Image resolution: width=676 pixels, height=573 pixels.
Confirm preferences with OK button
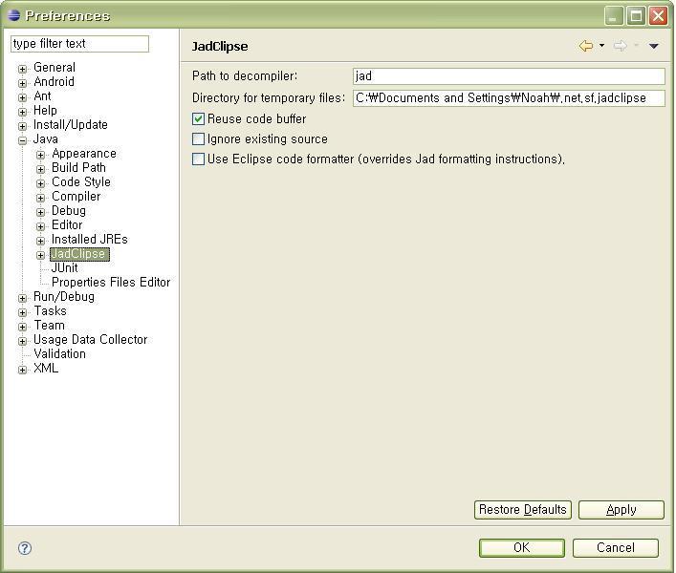click(522, 547)
